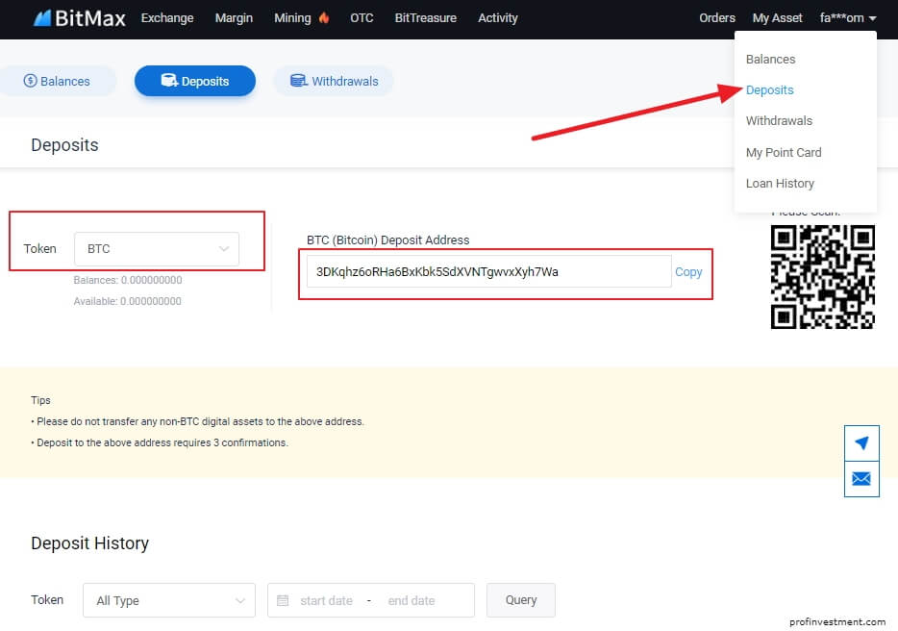Open the OTC menu item

point(362,18)
